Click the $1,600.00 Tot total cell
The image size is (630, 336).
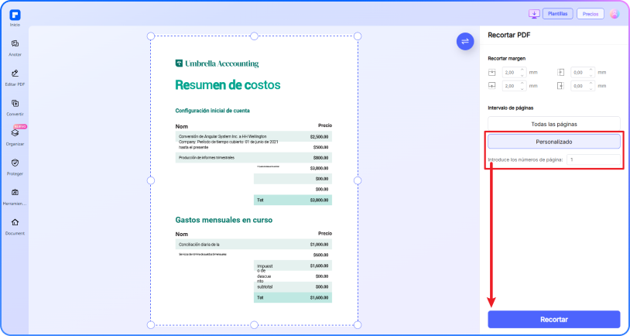[319, 298]
